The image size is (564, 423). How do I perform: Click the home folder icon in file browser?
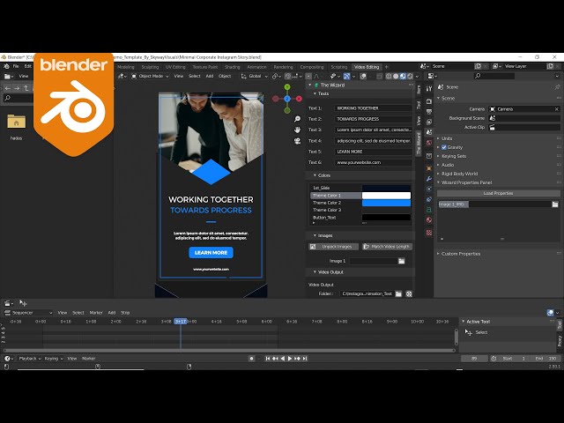(x=16, y=122)
